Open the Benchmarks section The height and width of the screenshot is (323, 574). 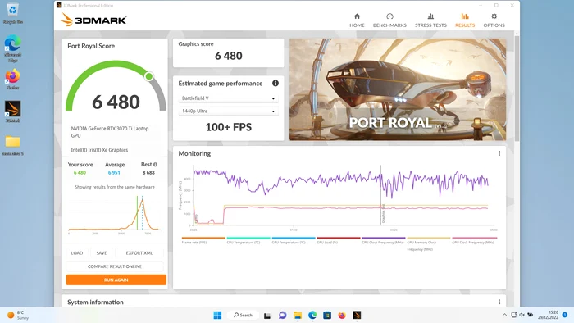pos(389,20)
